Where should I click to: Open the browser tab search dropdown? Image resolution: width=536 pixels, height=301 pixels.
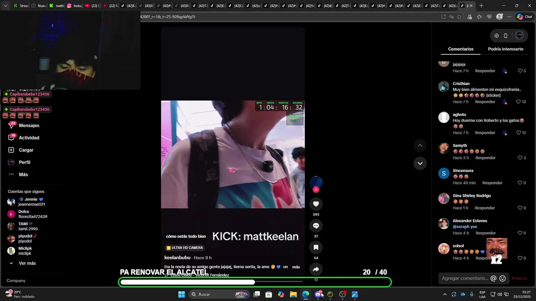point(5,6)
